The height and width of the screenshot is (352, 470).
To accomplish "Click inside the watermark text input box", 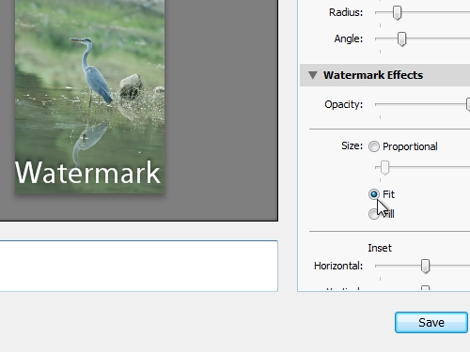I will (x=138, y=266).
